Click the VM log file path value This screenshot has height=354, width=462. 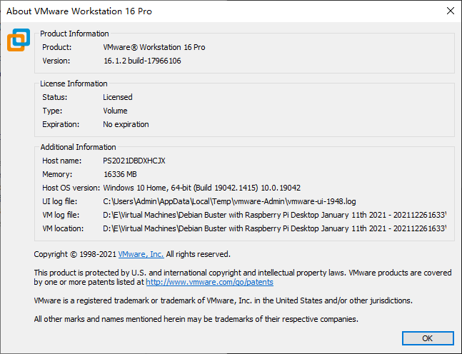click(275, 215)
